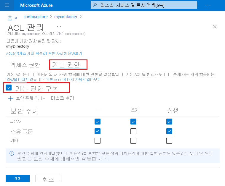Click the 보안 주체 column header

pyautogui.click(x=24, y=111)
